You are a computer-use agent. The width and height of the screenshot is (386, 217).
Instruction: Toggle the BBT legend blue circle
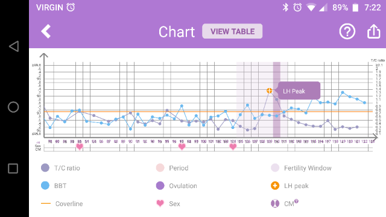coord(45,186)
